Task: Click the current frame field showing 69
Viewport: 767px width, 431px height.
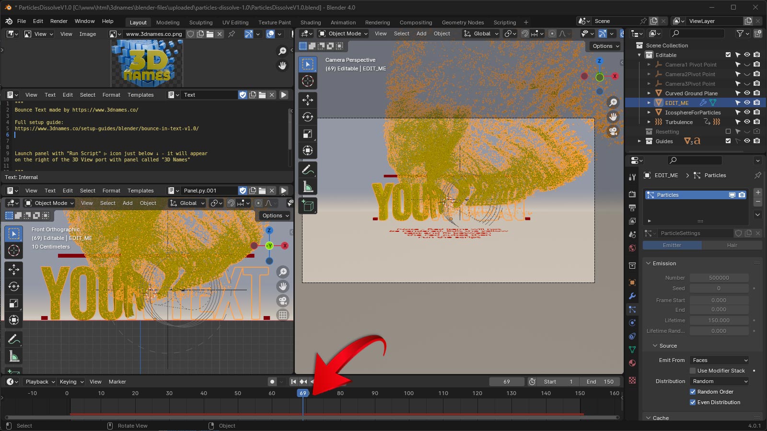Action: (x=506, y=382)
